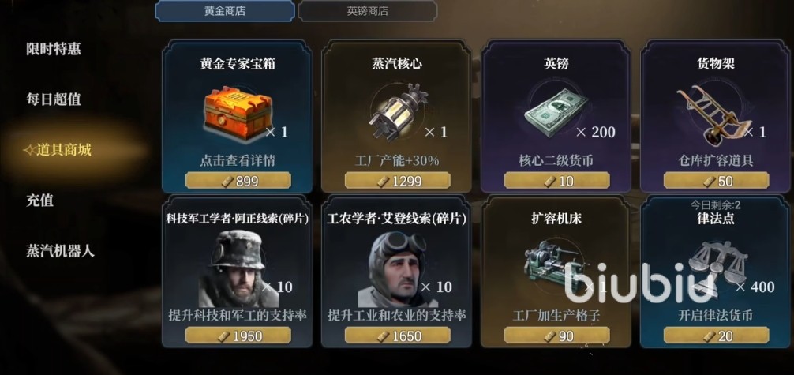Click the 20 gold button for 律法点
The width and height of the screenshot is (794, 375).
tap(717, 336)
